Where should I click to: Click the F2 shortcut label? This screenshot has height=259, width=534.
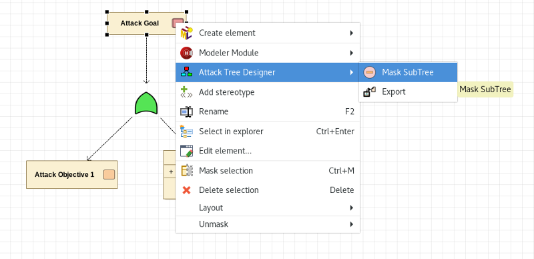tap(349, 111)
